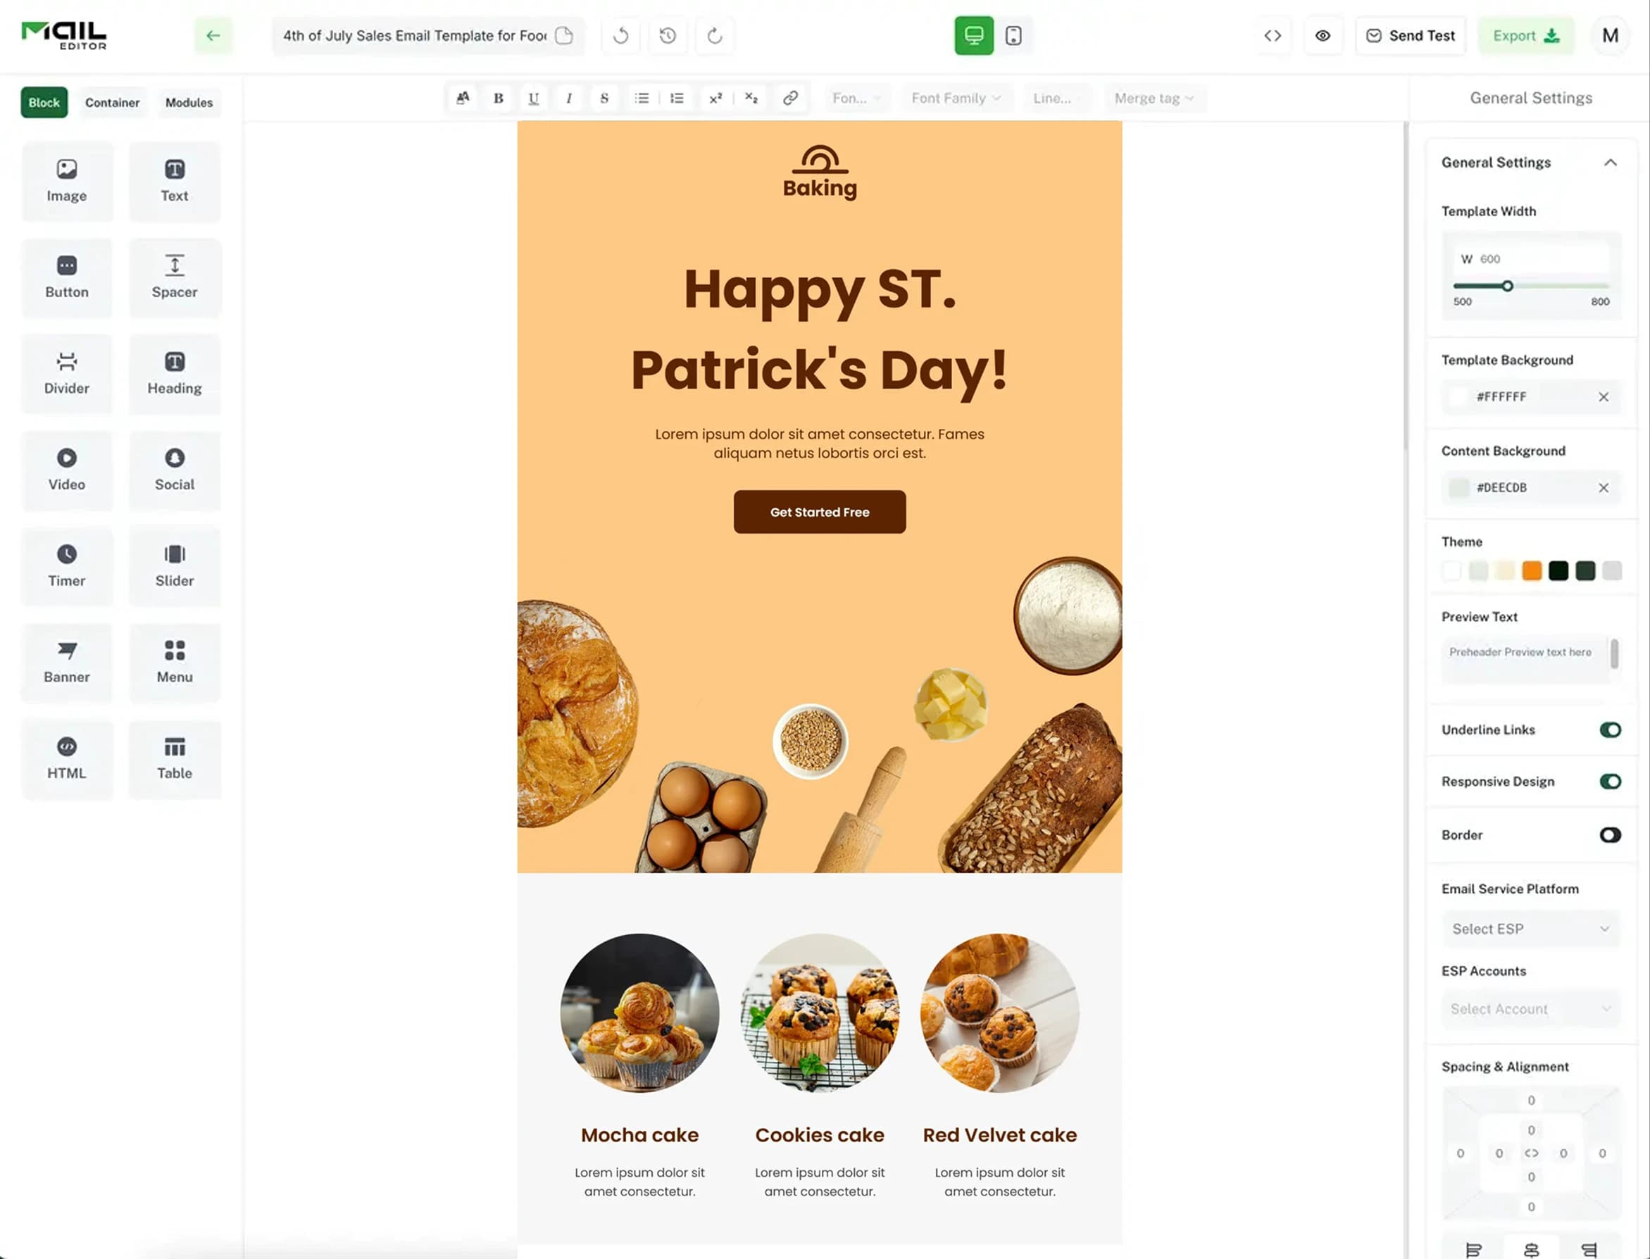Click the underline formatting icon
The width and height of the screenshot is (1650, 1259).
coord(534,98)
